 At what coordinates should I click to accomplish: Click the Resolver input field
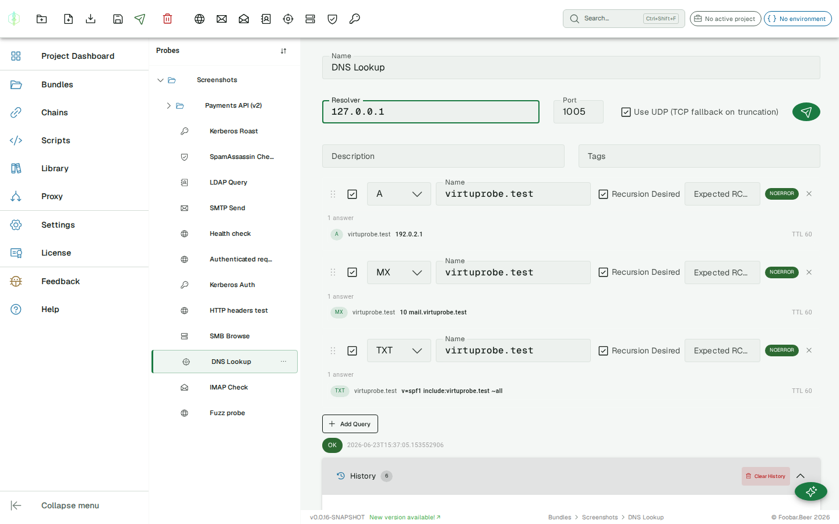click(431, 112)
